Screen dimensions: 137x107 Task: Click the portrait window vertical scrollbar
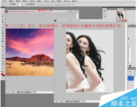click(126, 61)
